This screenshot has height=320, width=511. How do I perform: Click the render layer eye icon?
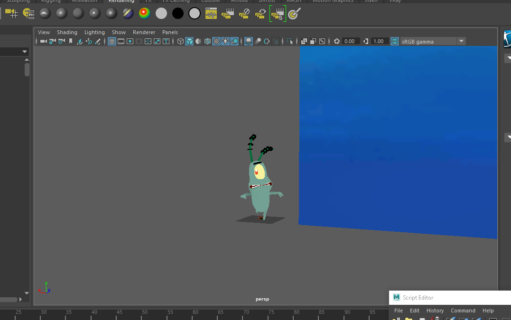point(261,13)
